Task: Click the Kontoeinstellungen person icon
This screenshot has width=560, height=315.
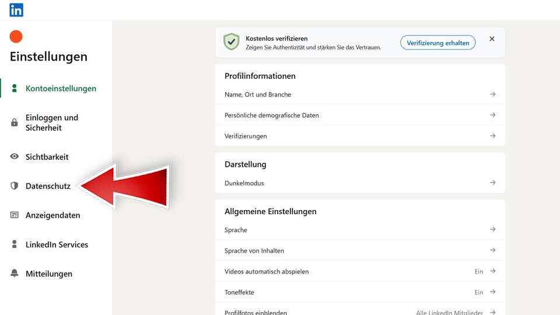Action: [15, 89]
